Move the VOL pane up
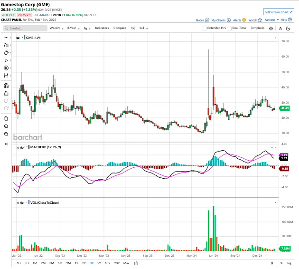This screenshot has height=269, width=299. (275, 203)
